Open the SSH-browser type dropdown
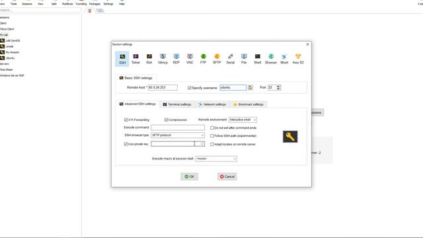423x238 pixels. coord(178,135)
